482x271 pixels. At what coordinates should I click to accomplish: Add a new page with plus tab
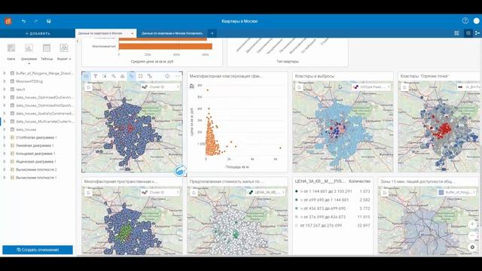[x=212, y=33]
